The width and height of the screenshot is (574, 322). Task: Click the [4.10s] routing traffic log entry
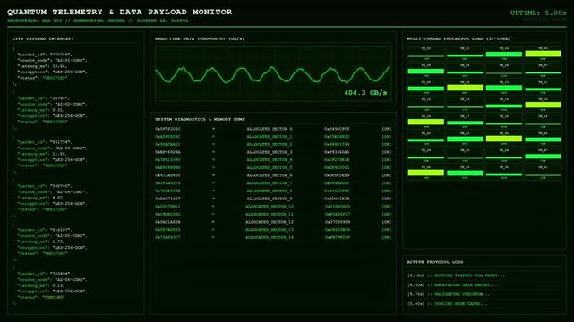click(x=456, y=275)
